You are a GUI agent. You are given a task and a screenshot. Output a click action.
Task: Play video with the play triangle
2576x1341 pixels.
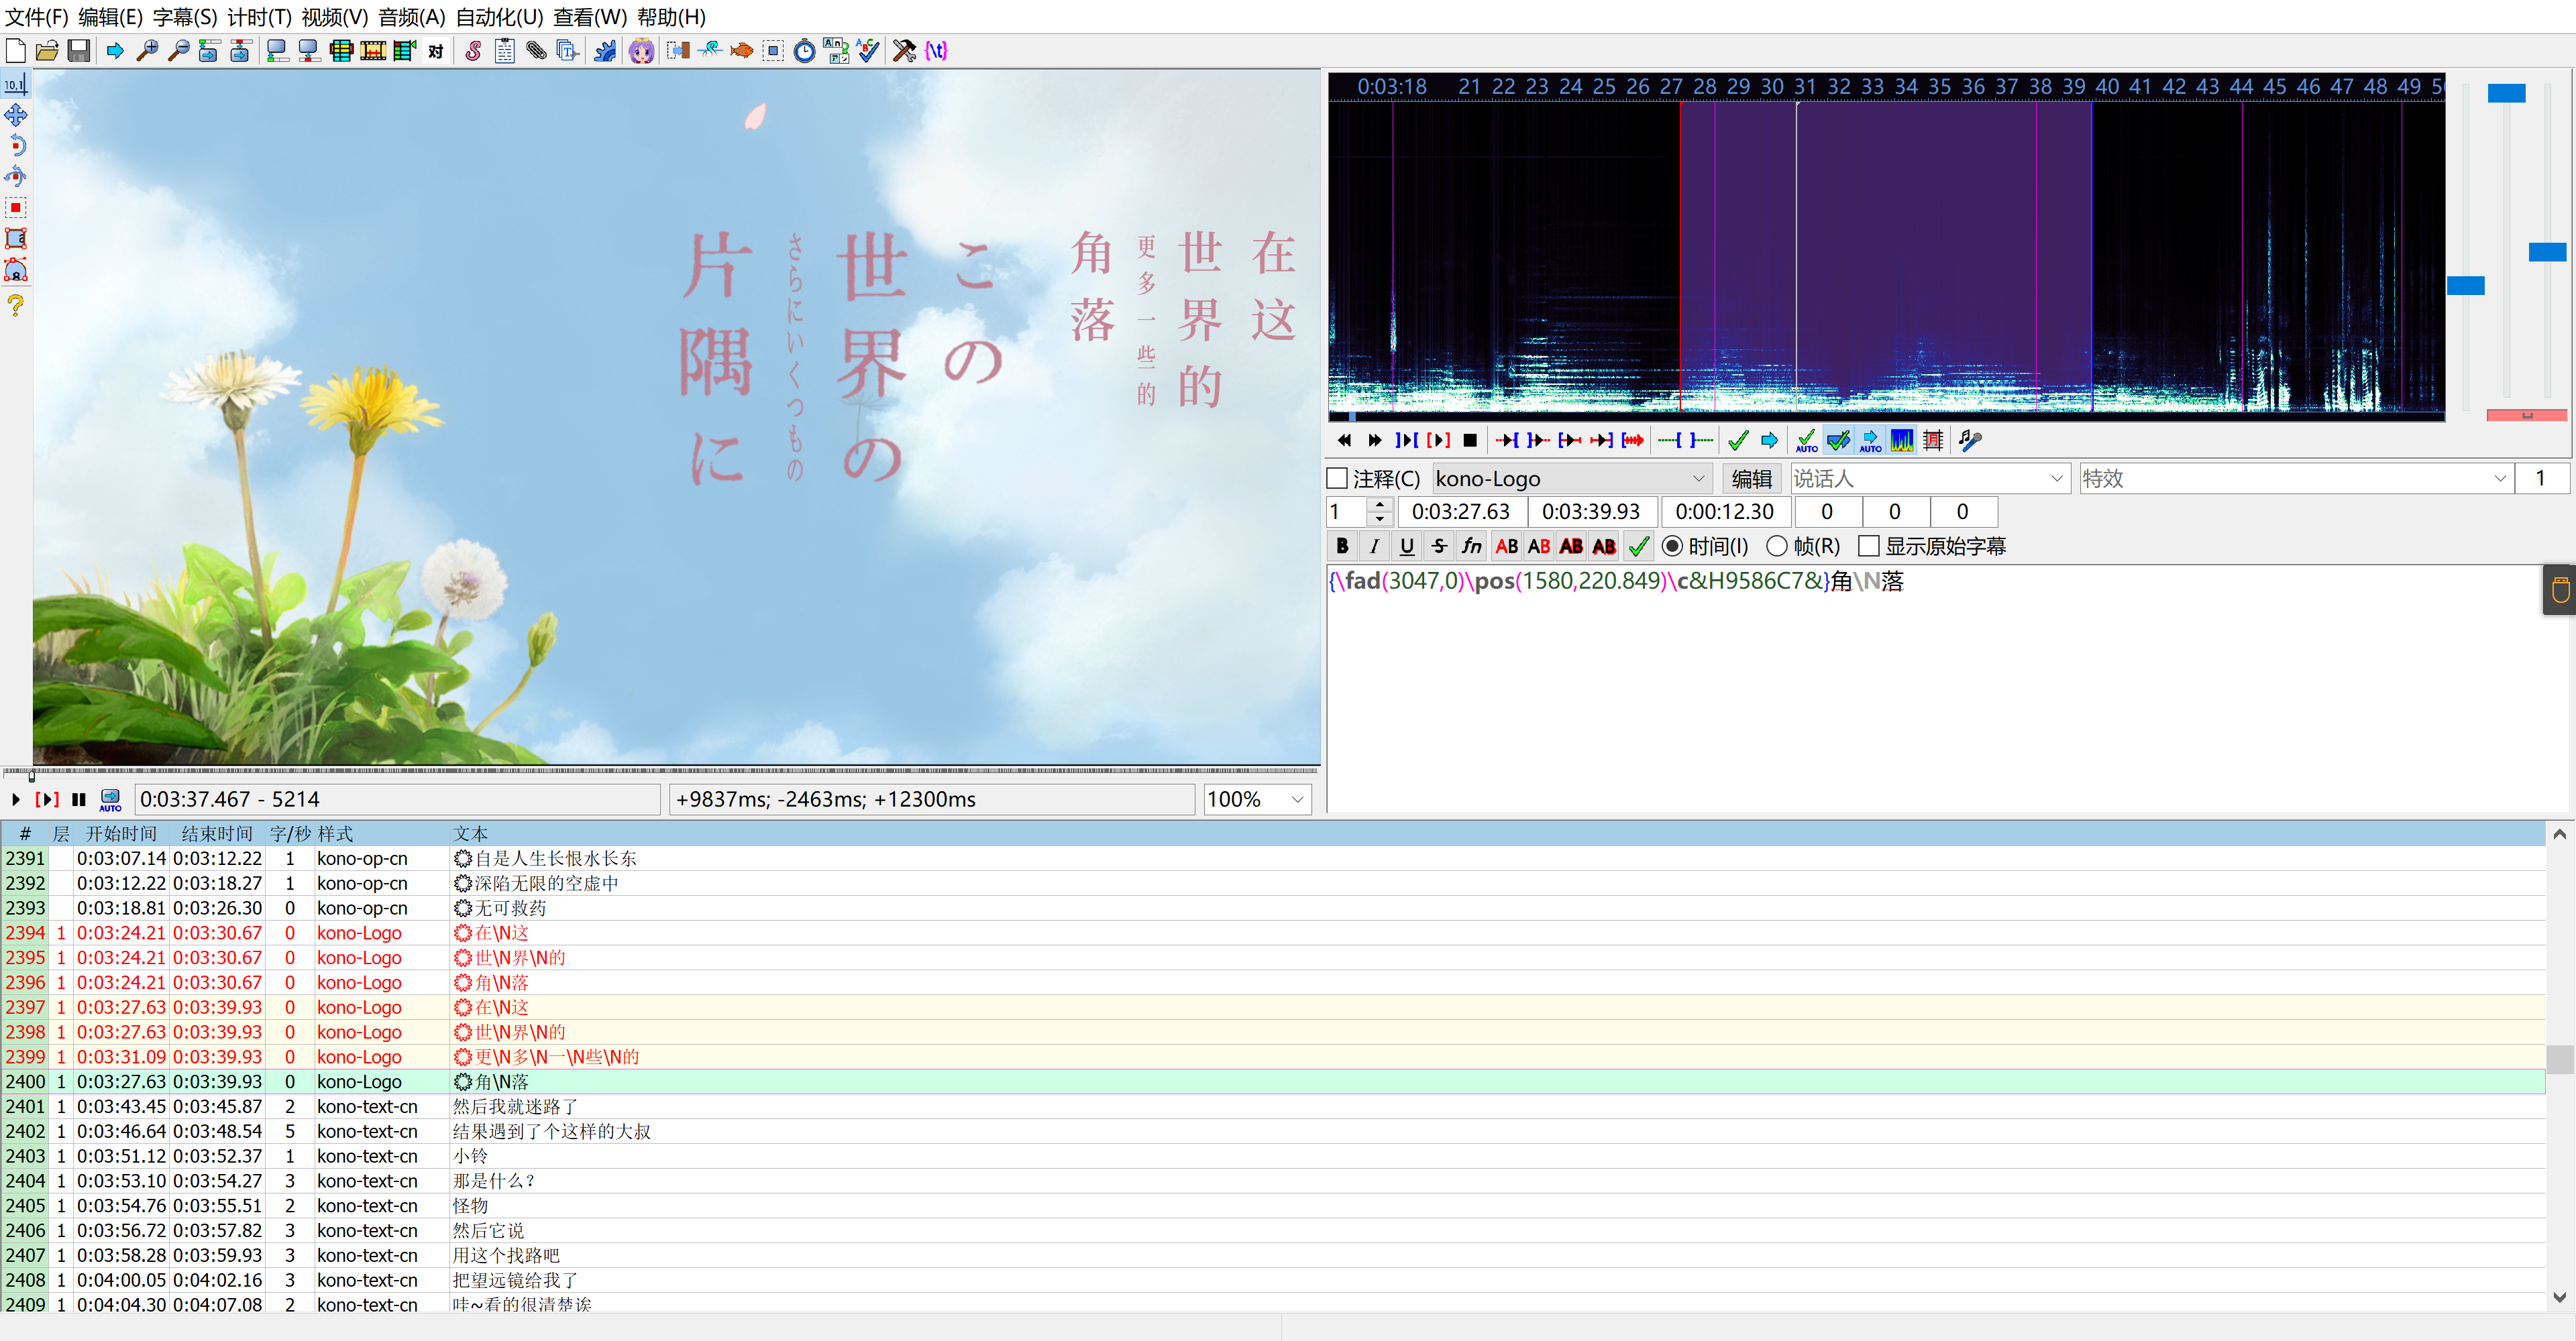(x=15, y=801)
